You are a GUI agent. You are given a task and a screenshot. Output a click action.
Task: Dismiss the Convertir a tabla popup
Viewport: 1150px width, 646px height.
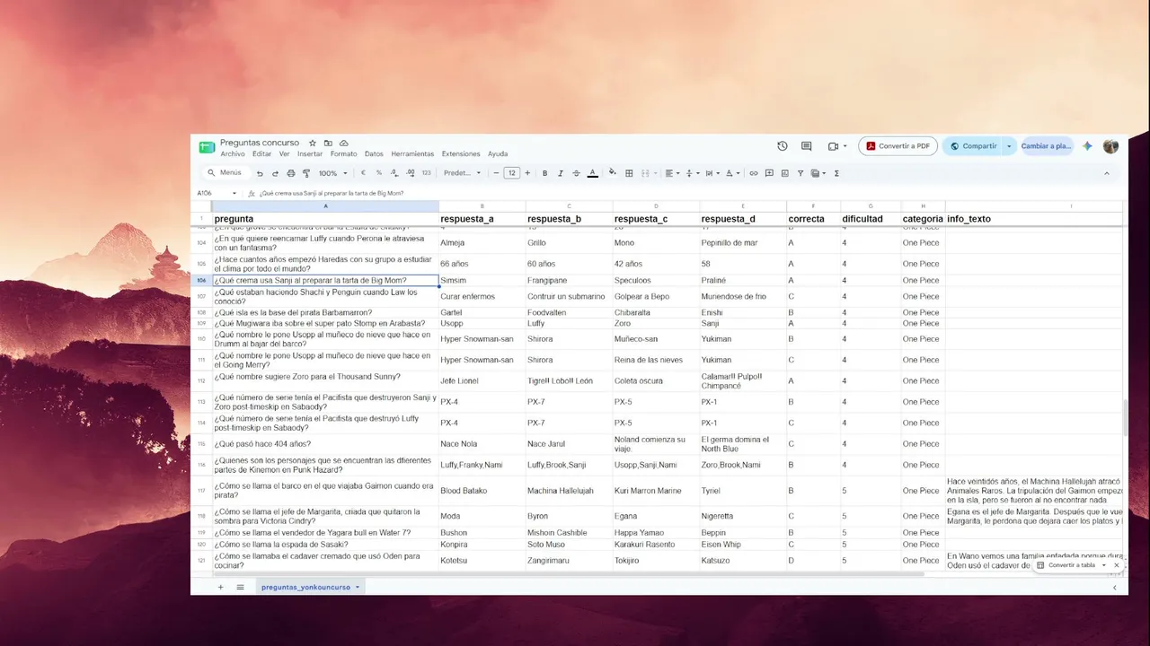pos(1117,565)
